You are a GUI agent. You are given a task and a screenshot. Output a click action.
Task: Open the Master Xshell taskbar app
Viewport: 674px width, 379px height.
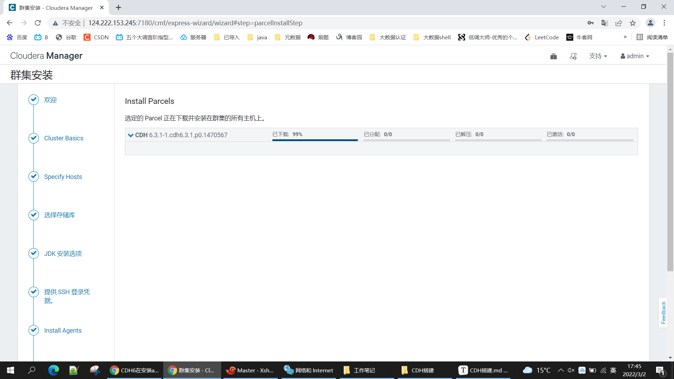[250, 370]
